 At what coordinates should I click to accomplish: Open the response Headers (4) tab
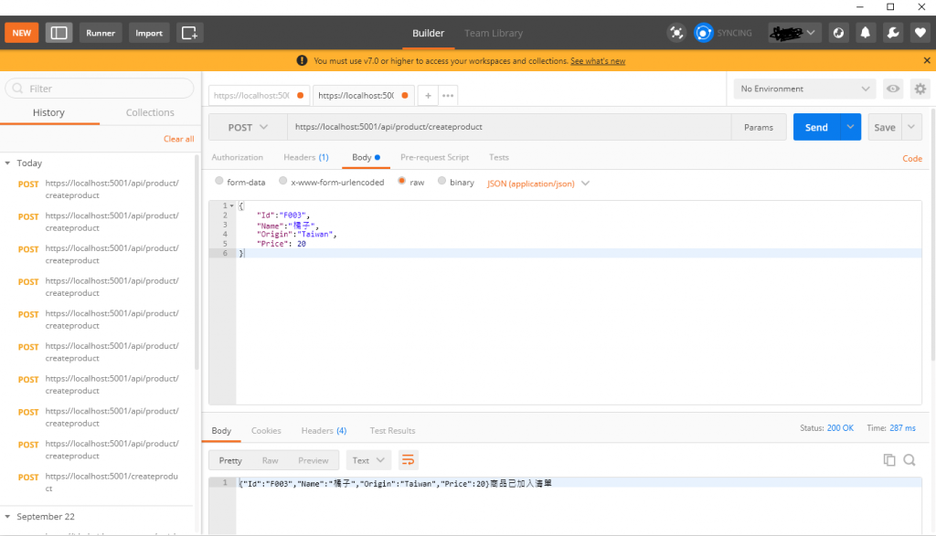324,430
